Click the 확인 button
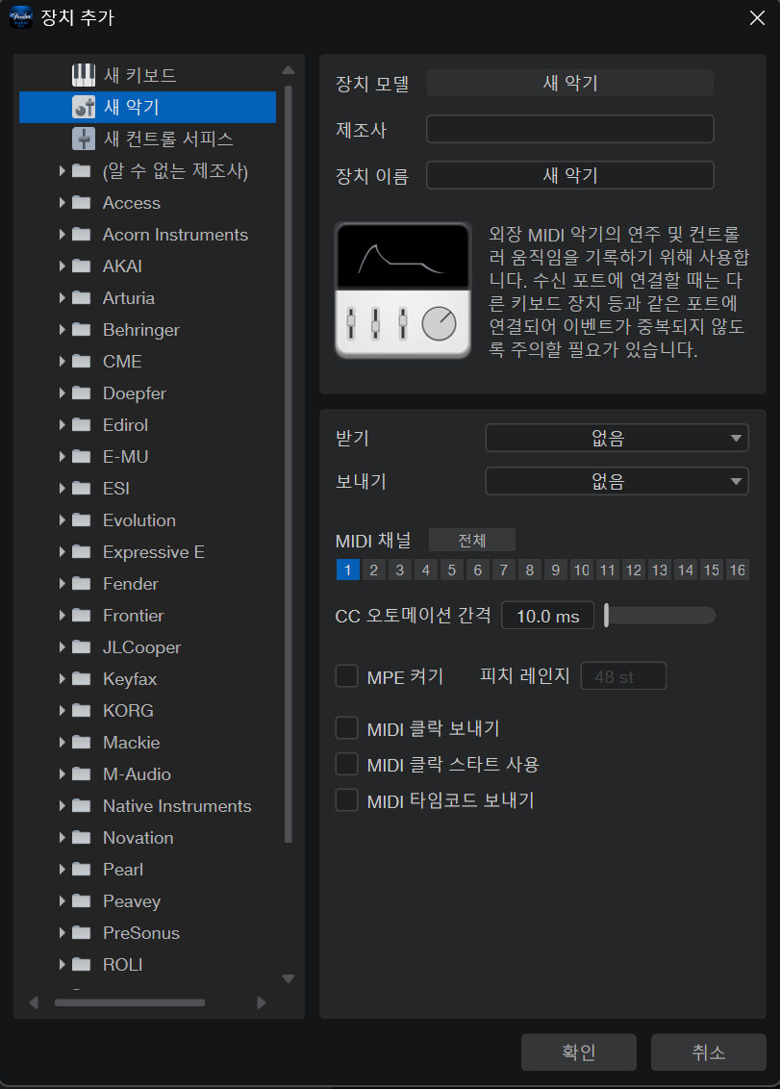The image size is (780, 1089). 578,1052
